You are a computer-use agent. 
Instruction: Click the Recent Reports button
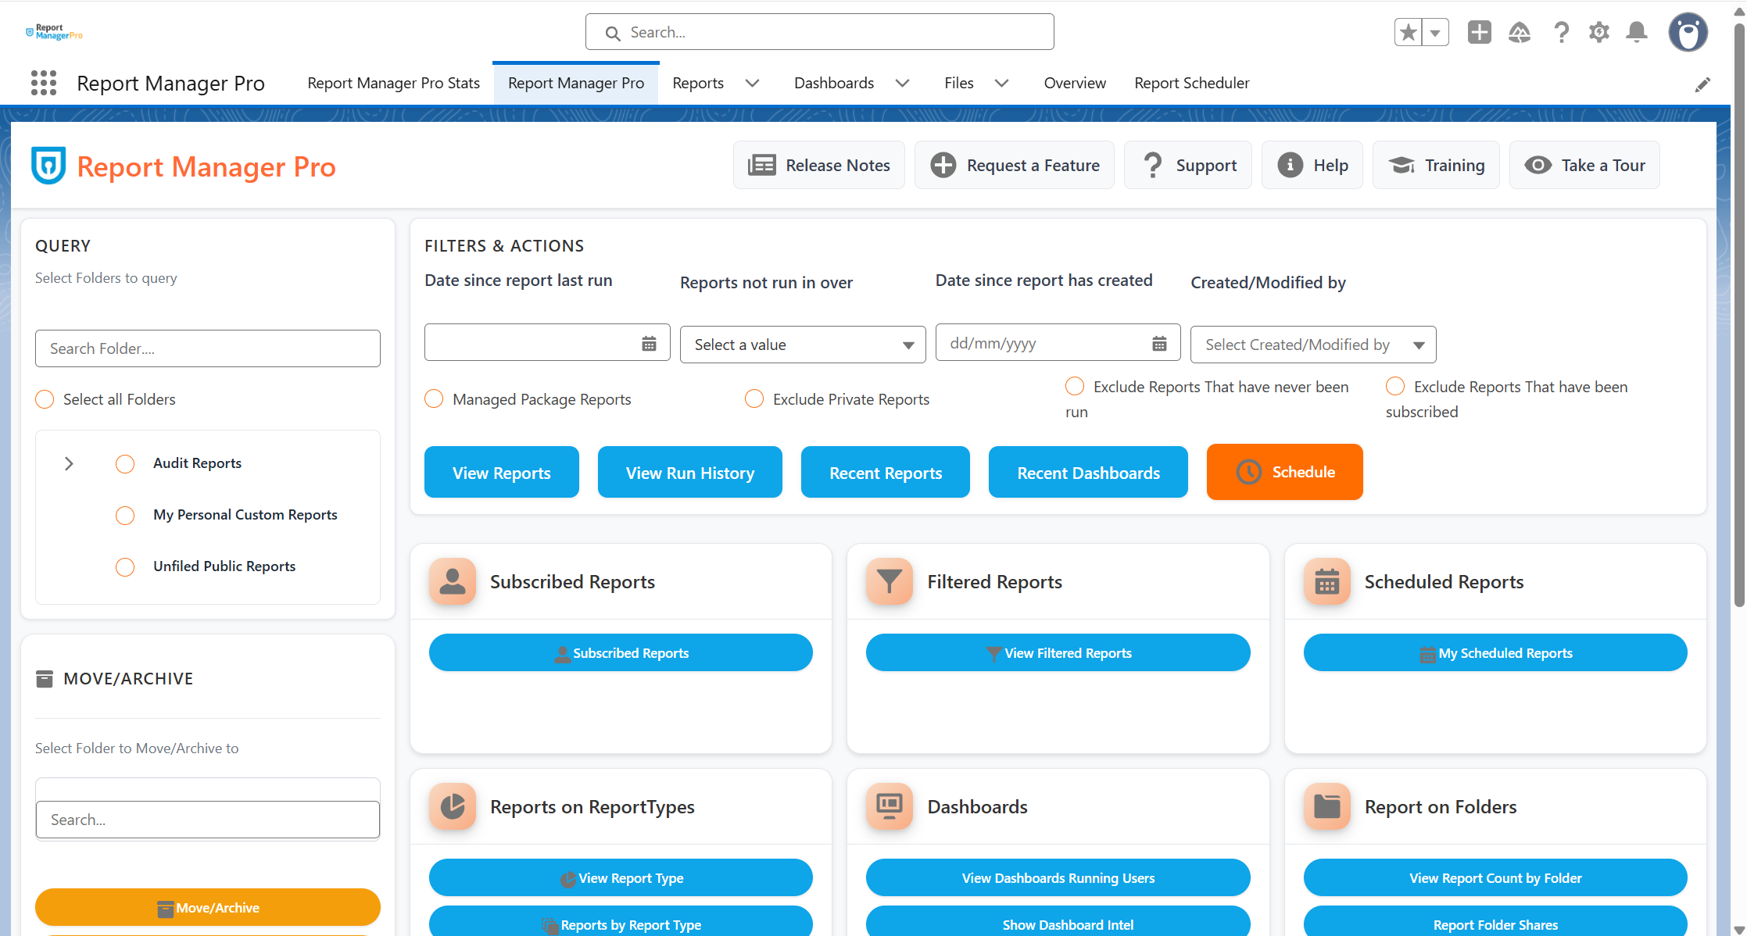[886, 472]
